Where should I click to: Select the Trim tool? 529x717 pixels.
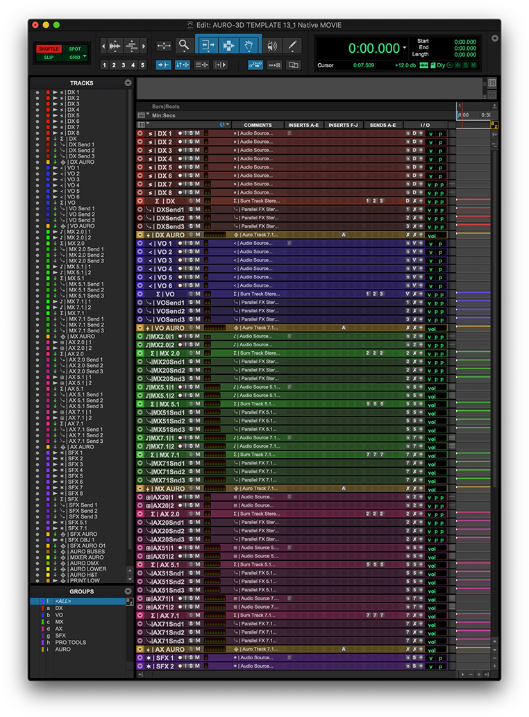206,46
